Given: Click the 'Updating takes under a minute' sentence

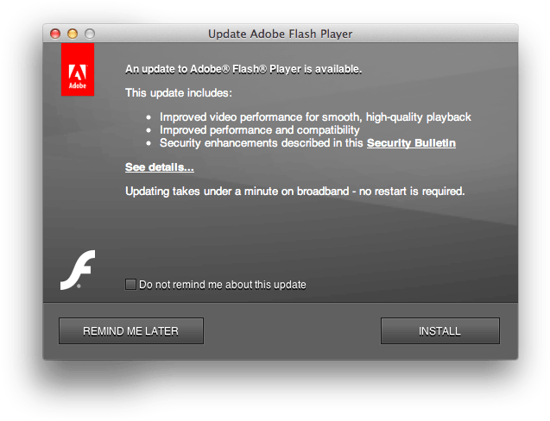Looking at the screenshot, I should click(x=295, y=192).
